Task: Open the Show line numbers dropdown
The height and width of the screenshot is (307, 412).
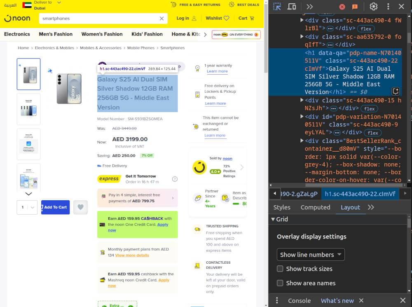Action: [310, 254]
